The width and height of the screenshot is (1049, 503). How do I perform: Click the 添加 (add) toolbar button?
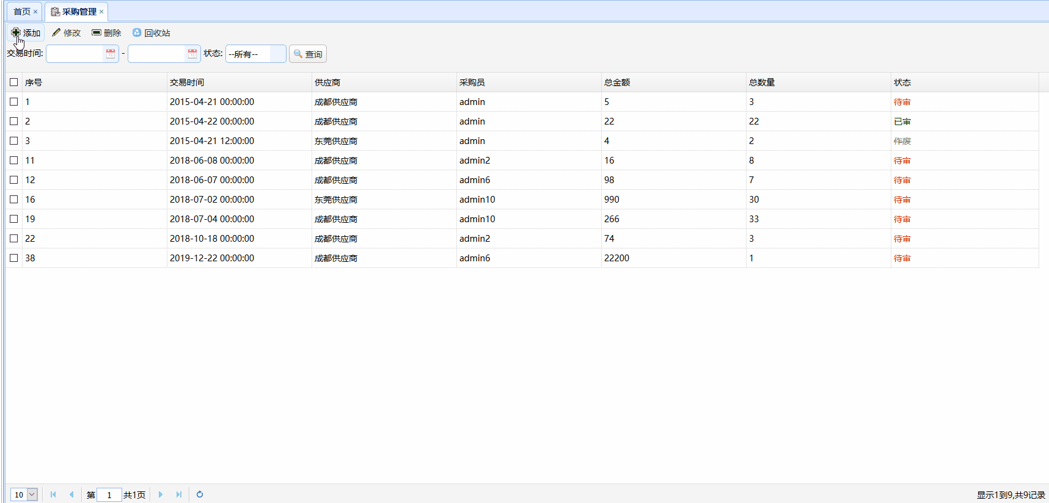pyautogui.click(x=26, y=33)
